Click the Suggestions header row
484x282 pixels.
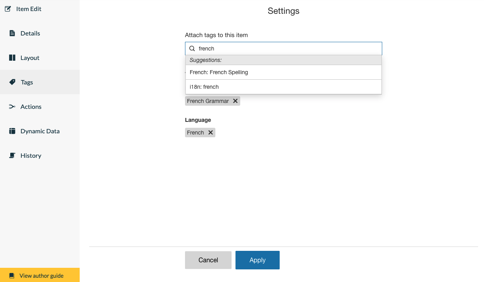click(283, 60)
